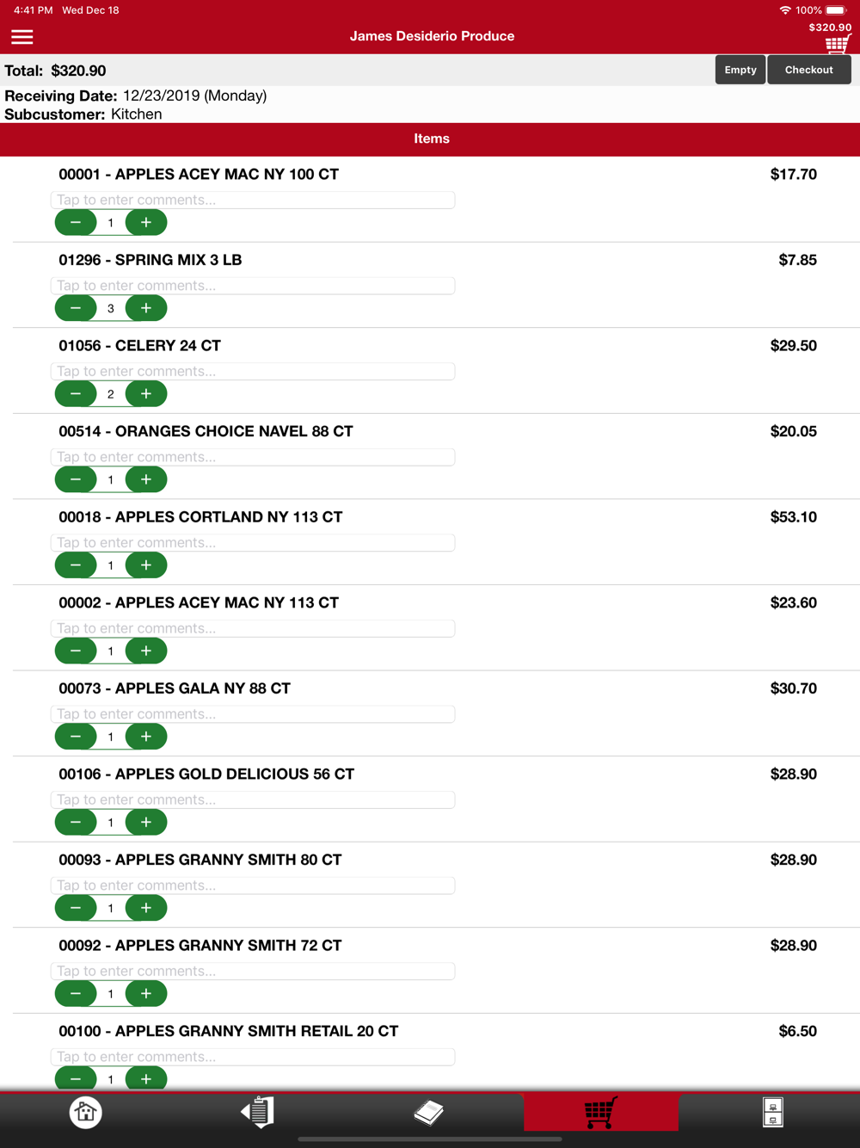Select the Apples Granny Smith 80 CT item
The width and height of the screenshot is (860, 1148).
[200, 860]
